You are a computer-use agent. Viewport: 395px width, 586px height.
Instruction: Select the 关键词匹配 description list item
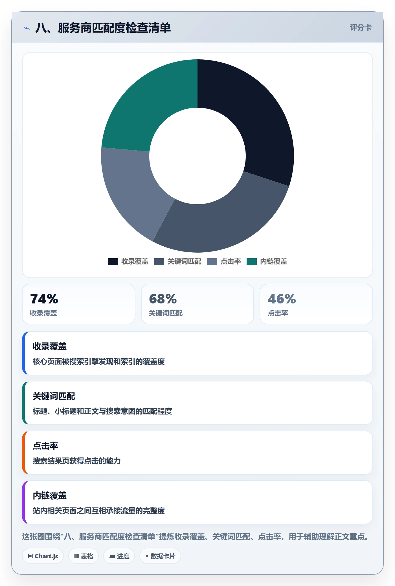pyautogui.click(x=197, y=403)
